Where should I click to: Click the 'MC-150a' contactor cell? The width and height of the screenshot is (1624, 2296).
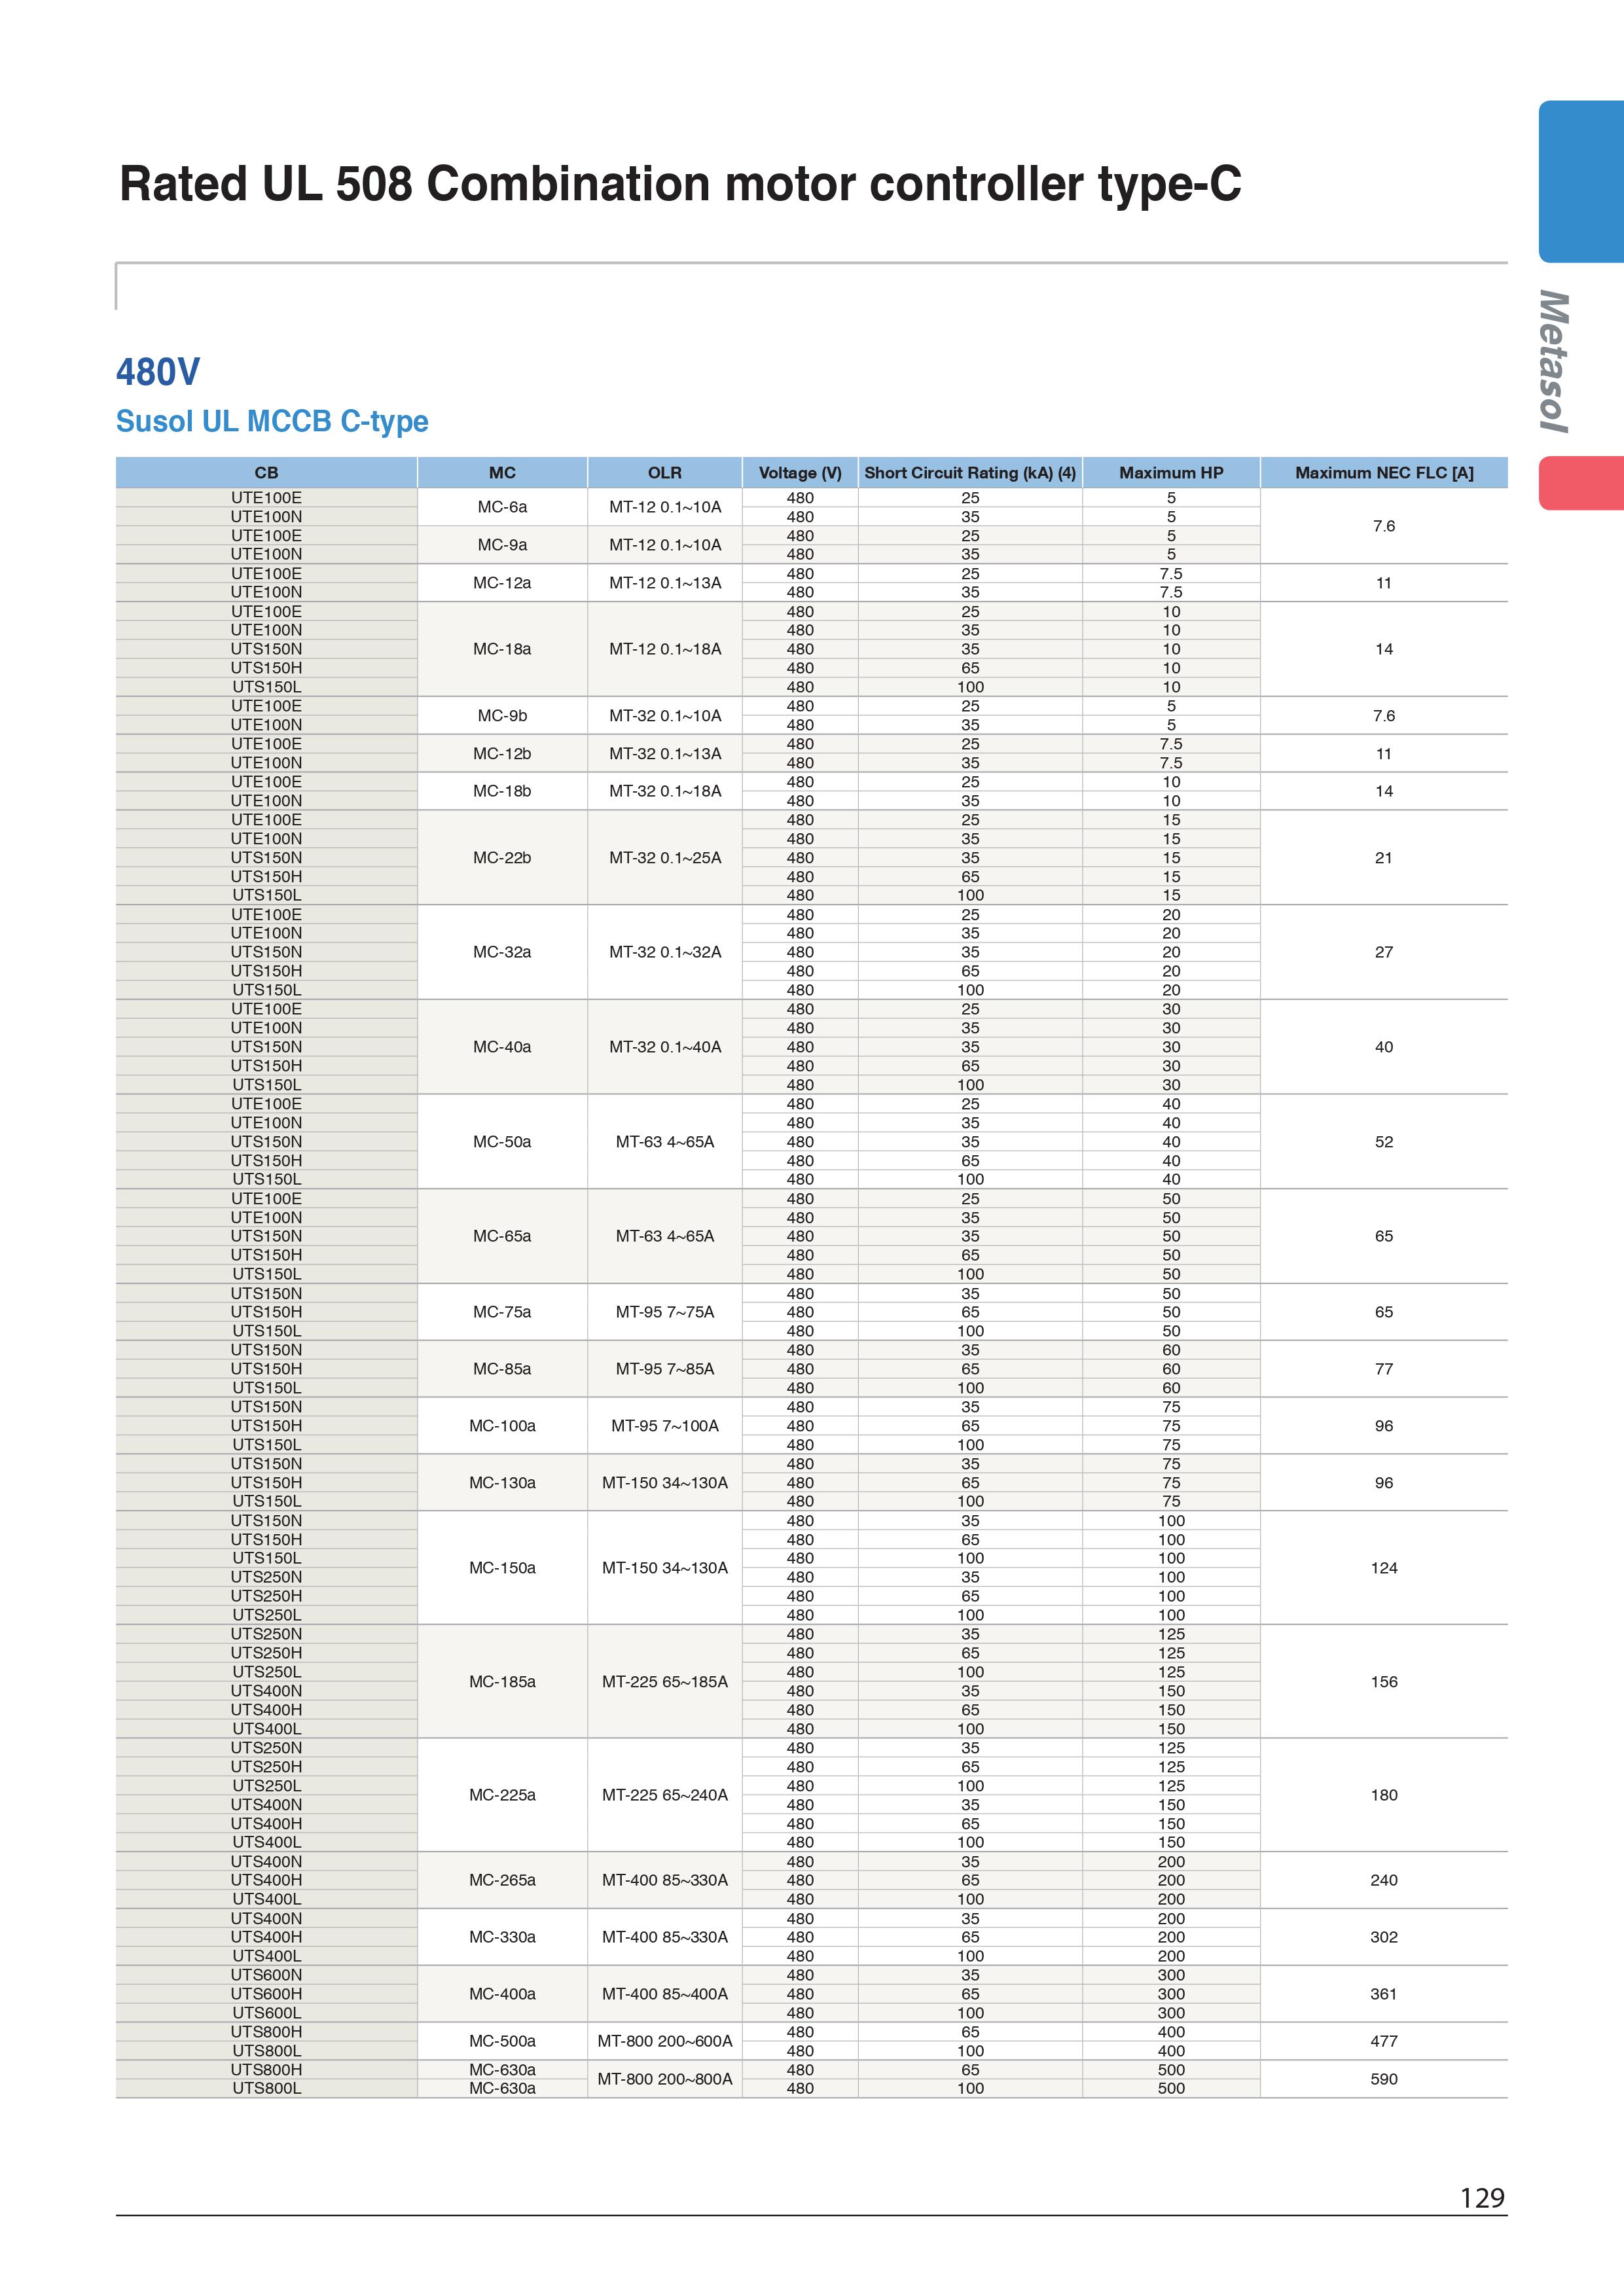[x=502, y=1568]
